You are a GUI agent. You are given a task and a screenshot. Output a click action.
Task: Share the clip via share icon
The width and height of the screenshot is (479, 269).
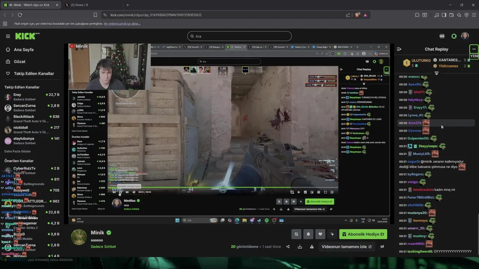[x=288, y=247]
